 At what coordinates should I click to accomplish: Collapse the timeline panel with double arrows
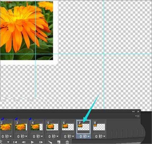[x=133, y=111]
